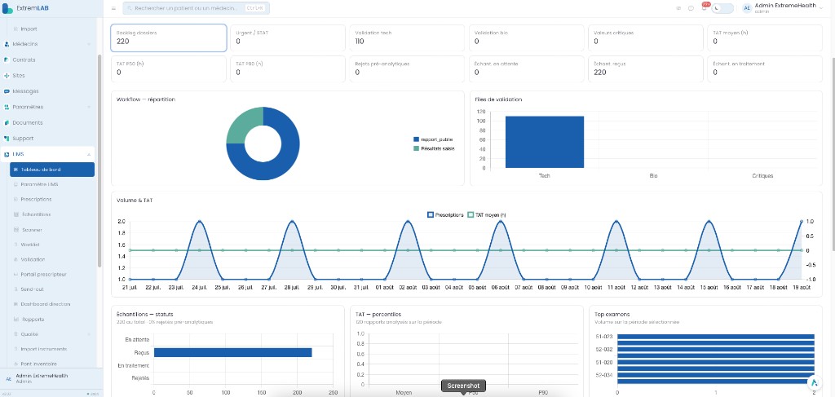
Task: Toggle Prescriptions series in Volume & TAT legend
Action: pos(445,215)
